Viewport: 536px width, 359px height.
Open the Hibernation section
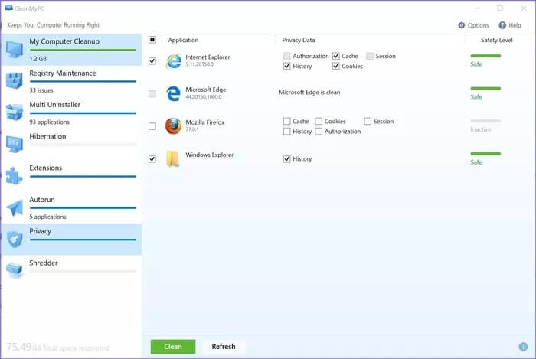71,145
